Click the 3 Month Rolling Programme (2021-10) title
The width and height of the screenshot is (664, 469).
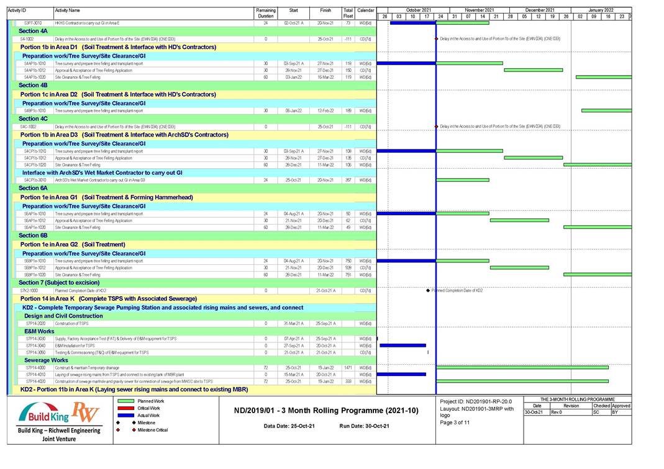click(326, 411)
